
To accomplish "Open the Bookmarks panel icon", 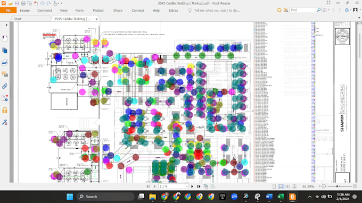I will click(5, 38).
